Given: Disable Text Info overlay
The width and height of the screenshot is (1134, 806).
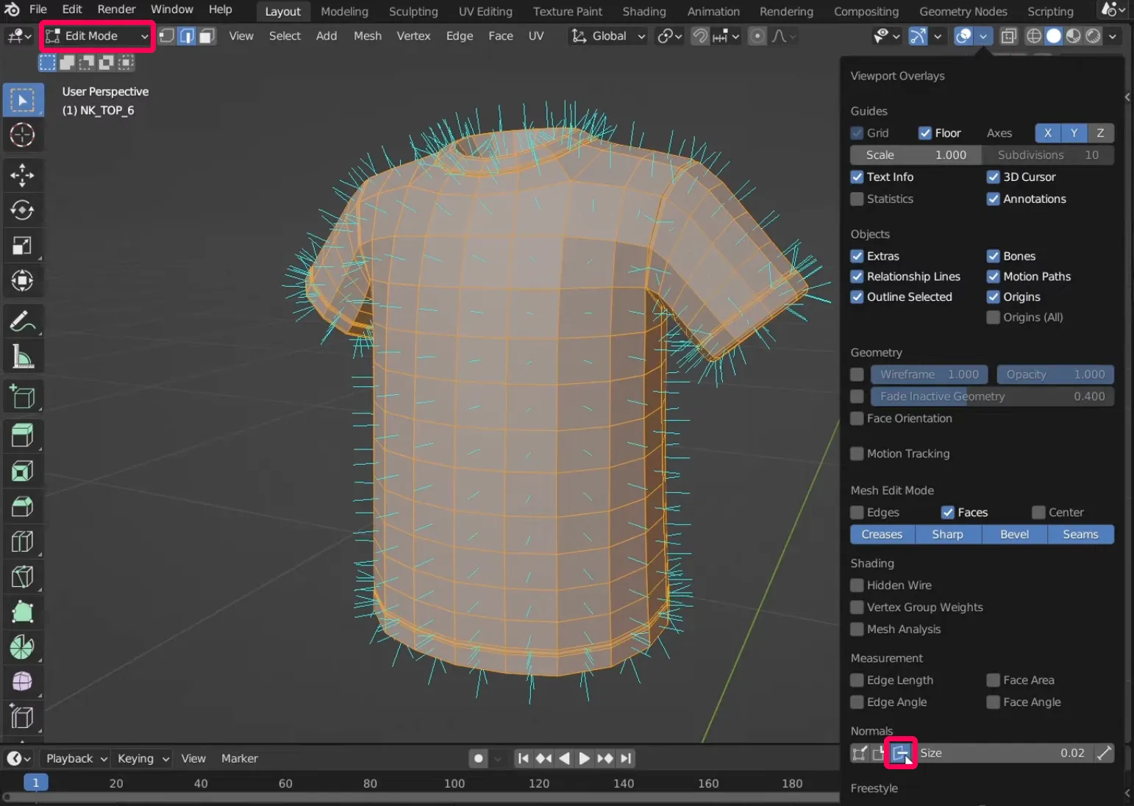Looking at the screenshot, I should (857, 177).
